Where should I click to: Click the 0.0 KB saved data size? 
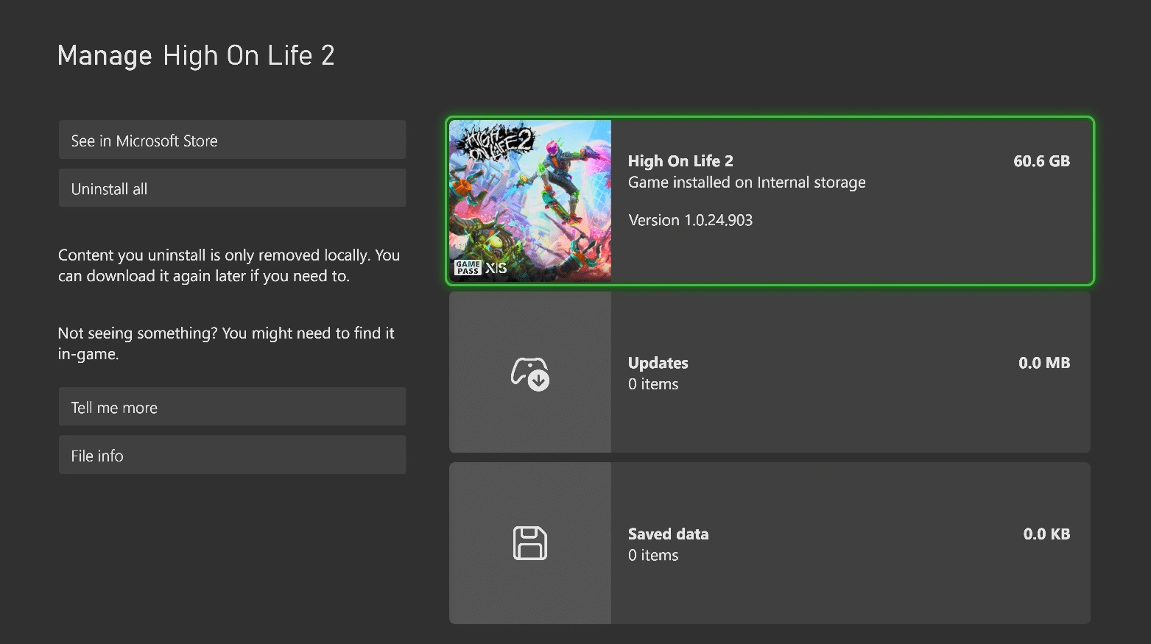[1046, 534]
